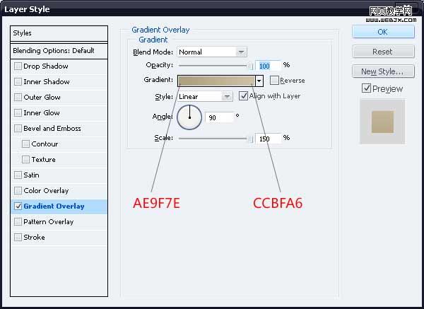Tick the Inner Glow checkbox
The height and width of the screenshot is (309, 424).
coord(18,113)
